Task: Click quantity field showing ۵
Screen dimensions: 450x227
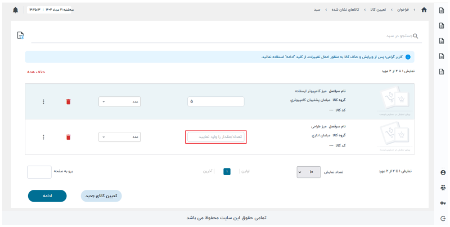Action: [x=216, y=101]
